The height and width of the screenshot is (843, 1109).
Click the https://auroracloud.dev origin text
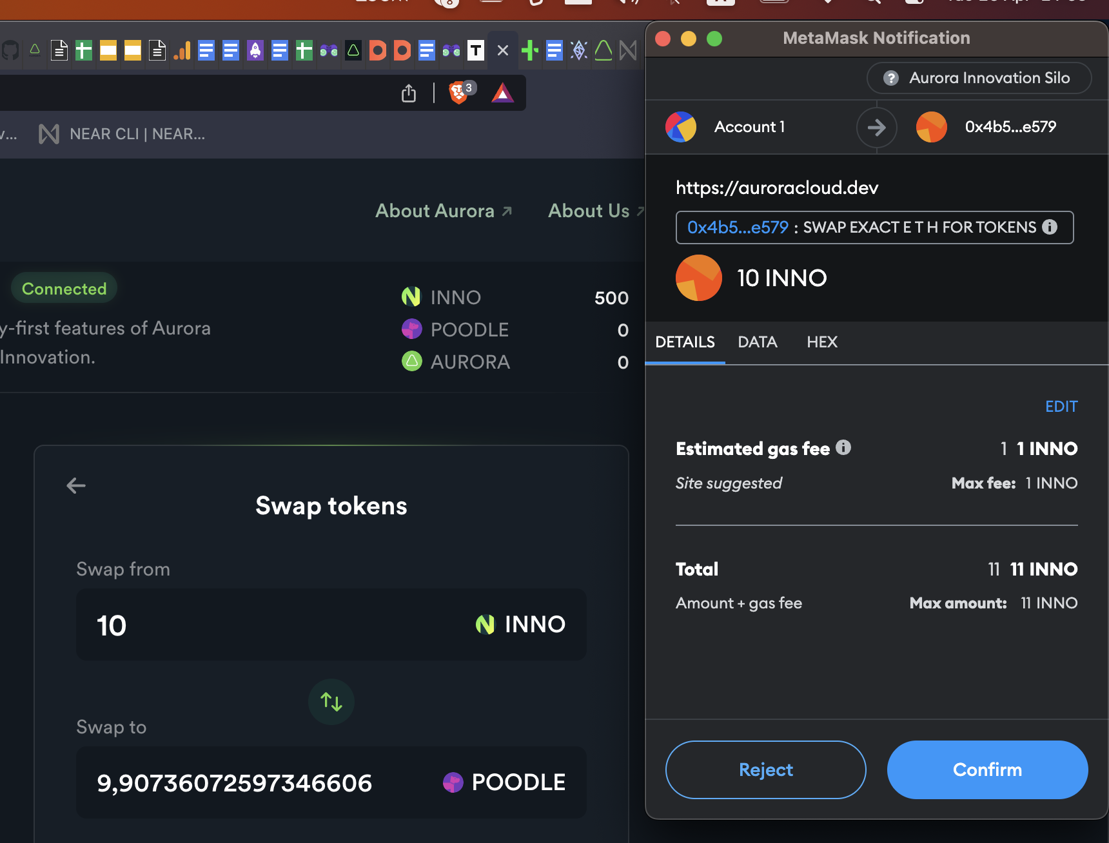[x=777, y=188]
